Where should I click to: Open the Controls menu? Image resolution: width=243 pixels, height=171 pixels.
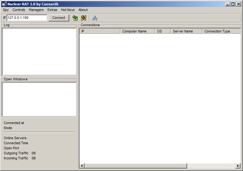coord(19,10)
